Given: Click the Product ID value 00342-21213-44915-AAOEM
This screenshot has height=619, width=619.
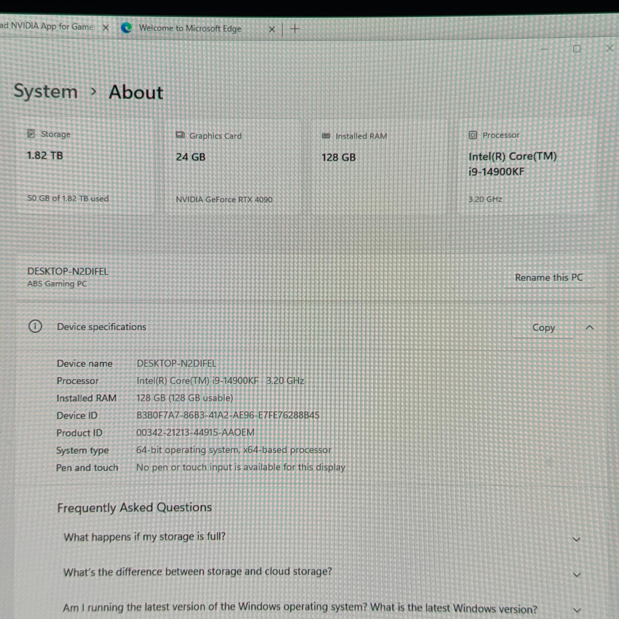Looking at the screenshot, I should coord(196,433).
